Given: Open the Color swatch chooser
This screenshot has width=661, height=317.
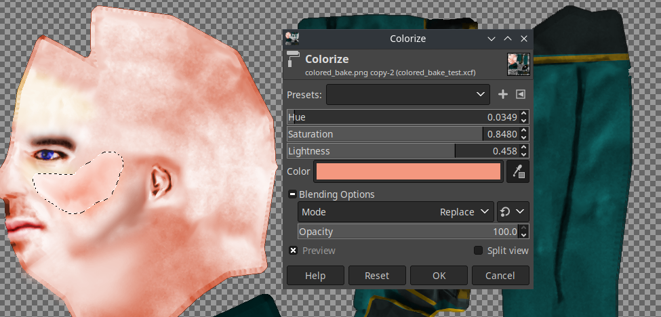Looking at the screenshot, I should click(x=409, y=171).
